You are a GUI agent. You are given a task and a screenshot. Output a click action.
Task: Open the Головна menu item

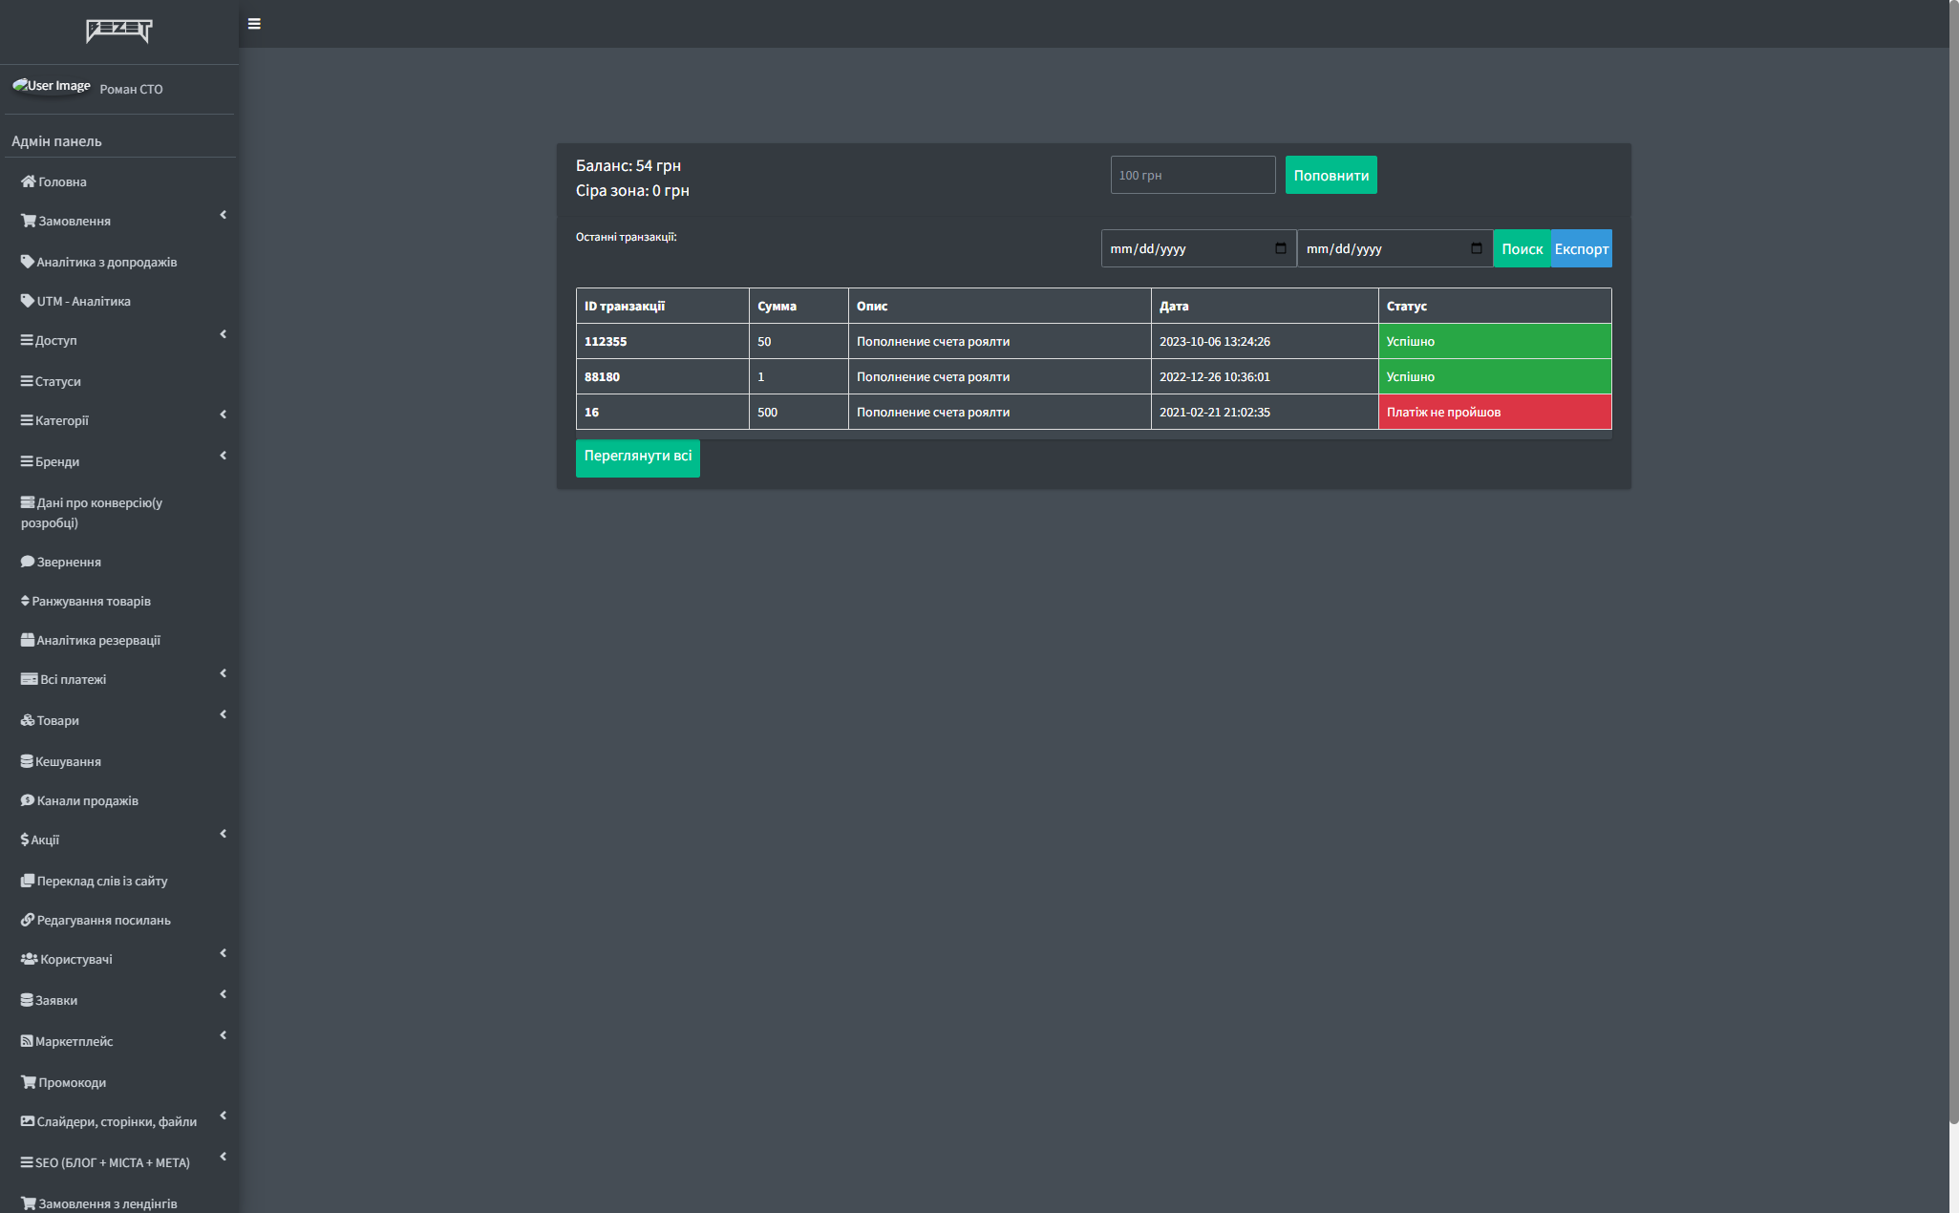coord(120,181)
